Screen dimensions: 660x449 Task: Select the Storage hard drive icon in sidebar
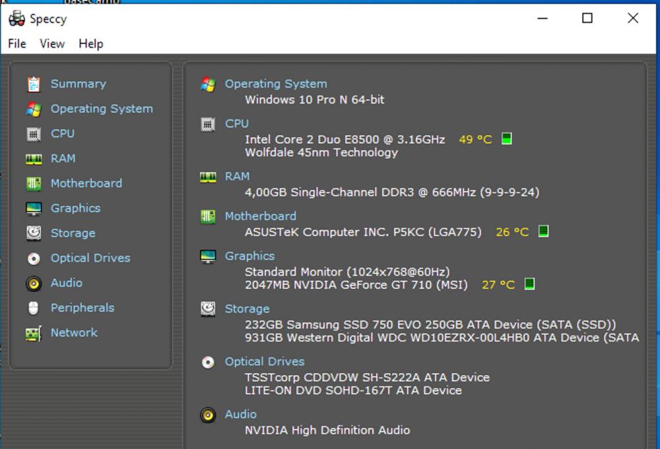[34, 233]
